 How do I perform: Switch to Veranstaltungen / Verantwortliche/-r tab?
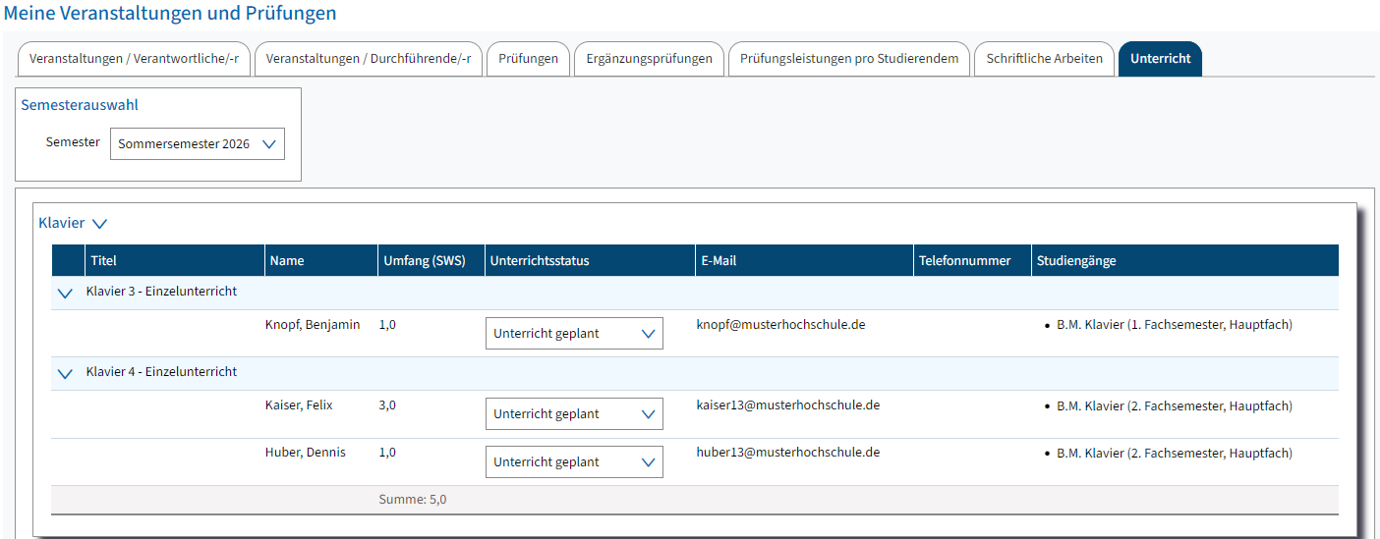[134, 59]
